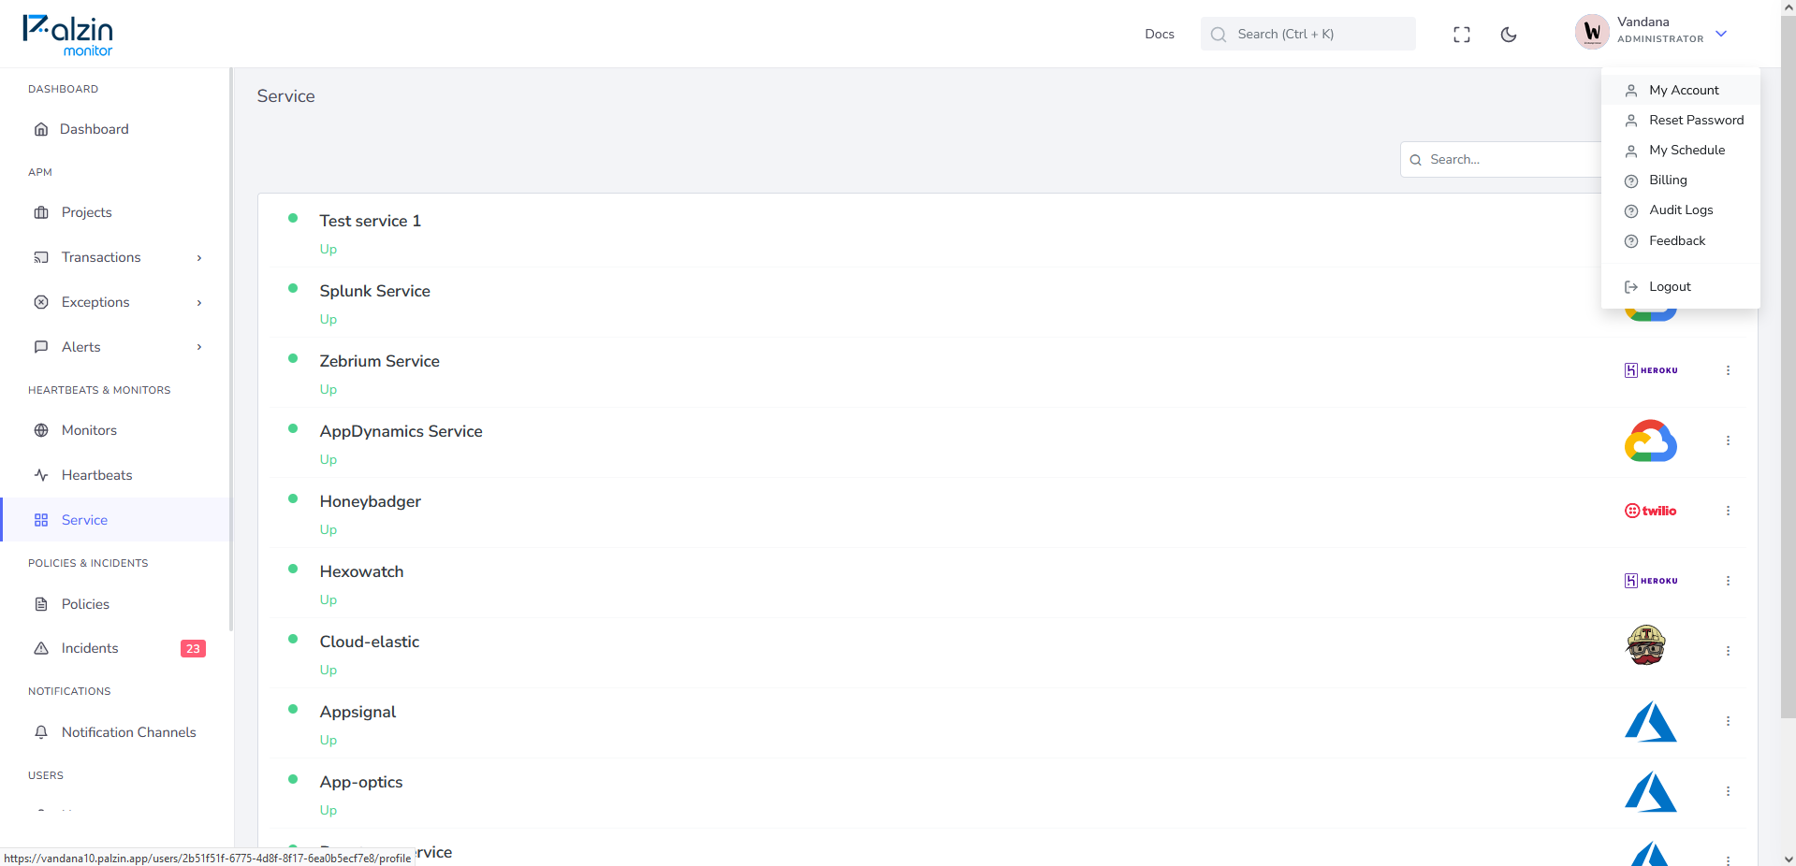
Task: Focus the global Search (Ctrl + K) field
Action: (x=1307, y=34)
